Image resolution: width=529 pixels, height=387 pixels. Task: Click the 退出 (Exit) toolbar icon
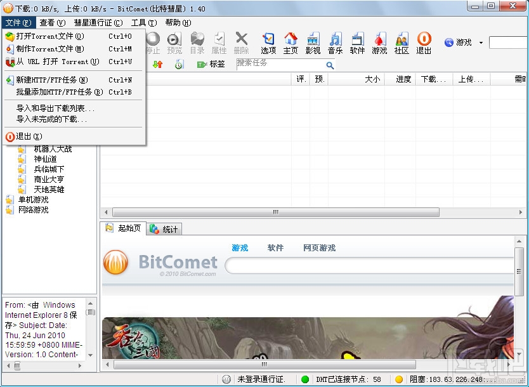pyautogui.click(x=423, y=43)
